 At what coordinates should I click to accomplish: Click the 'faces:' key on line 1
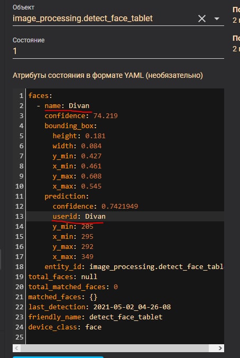[40, 96]
